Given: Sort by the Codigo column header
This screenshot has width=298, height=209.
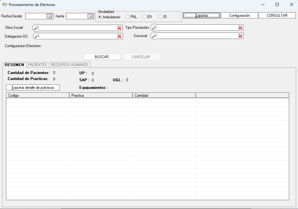Looking at the screenshot, I should (38, 95).
